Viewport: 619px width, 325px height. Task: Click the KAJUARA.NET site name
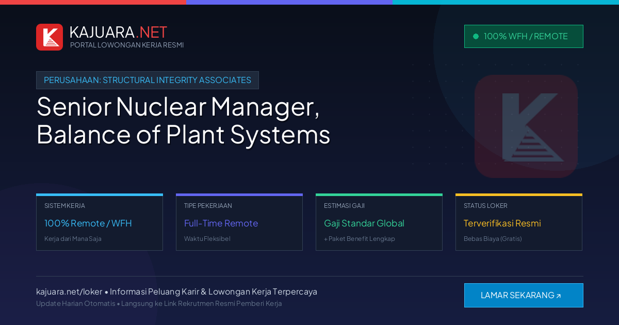click(x=118, y=32)
